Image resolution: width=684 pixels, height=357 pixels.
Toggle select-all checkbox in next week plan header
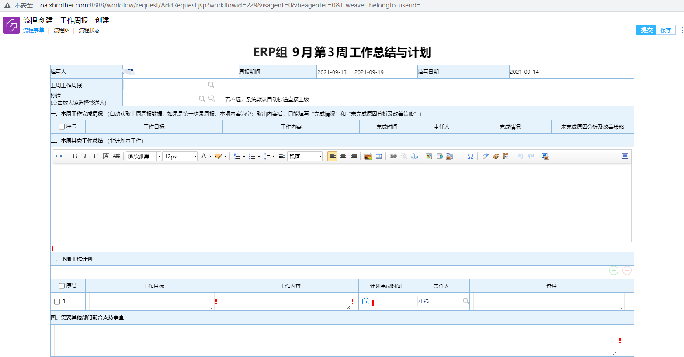coord(62,286)
